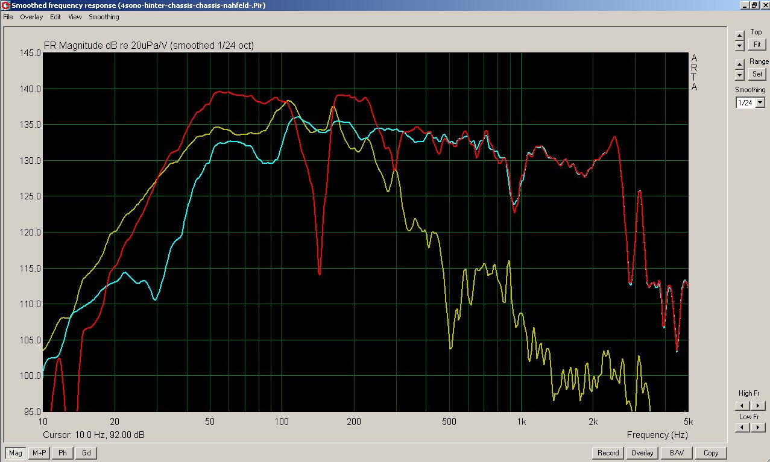Shift High Fr limit right
Viewport: 770px width, 462px height.
pos(758,406)
